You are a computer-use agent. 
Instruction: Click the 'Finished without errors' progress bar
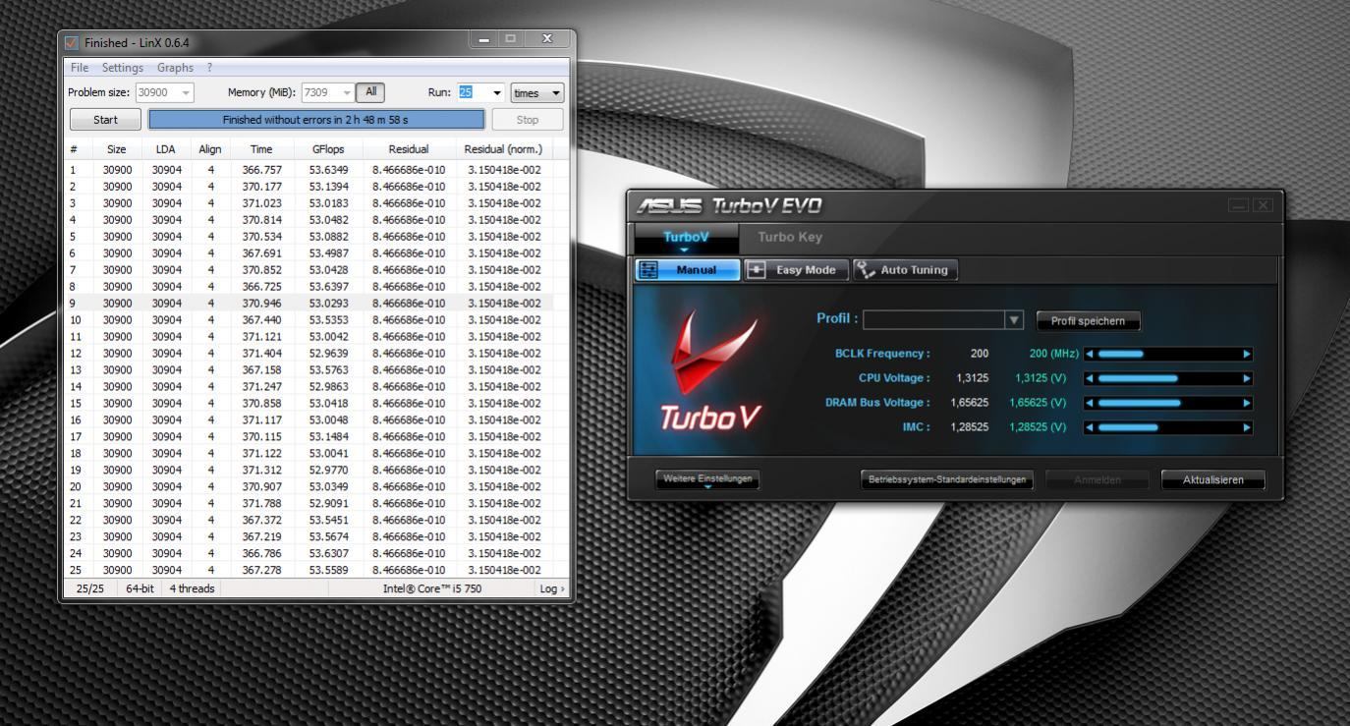(316, 120)
